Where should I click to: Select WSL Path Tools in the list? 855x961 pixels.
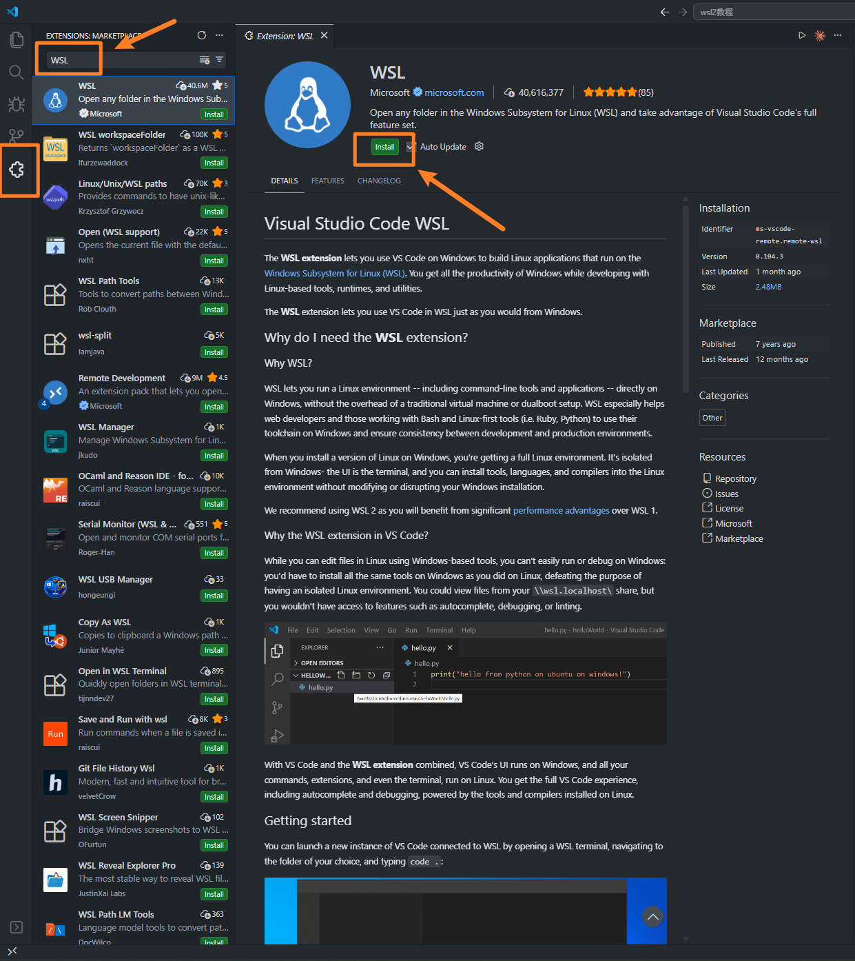click(134, 295)
